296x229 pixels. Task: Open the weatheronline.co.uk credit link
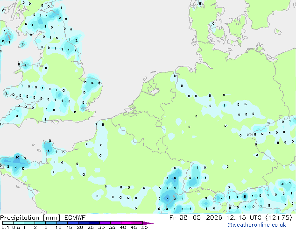click(257, 225)
